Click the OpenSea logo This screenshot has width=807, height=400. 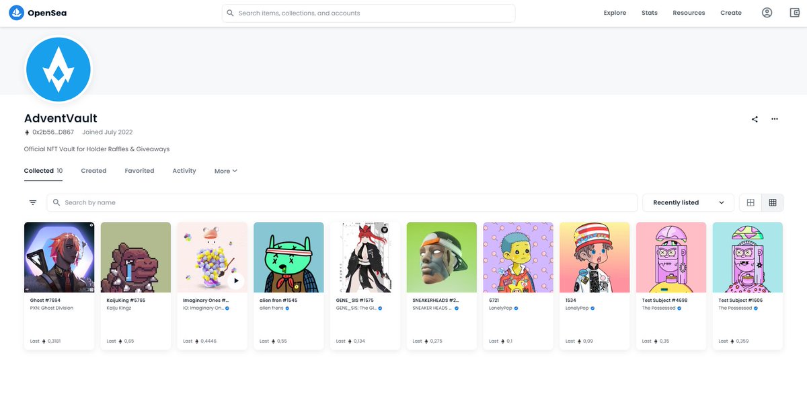[37, 13]
